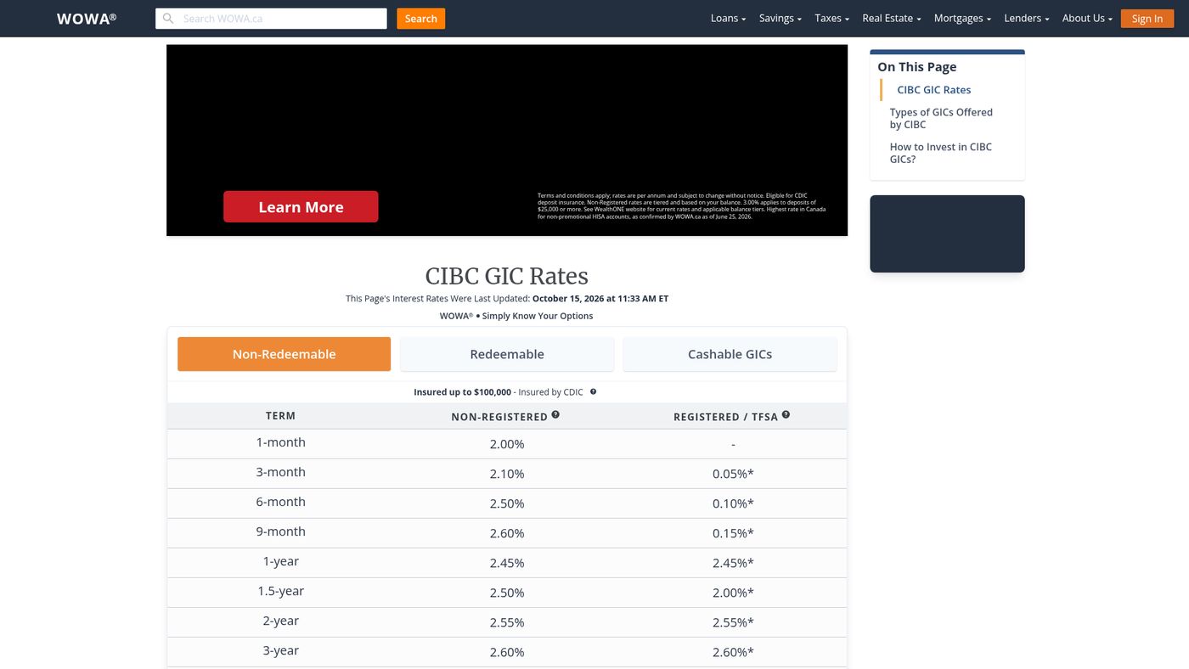Click the Sign In button
Screen dimensions: 1189x669
pos(1147,19)
